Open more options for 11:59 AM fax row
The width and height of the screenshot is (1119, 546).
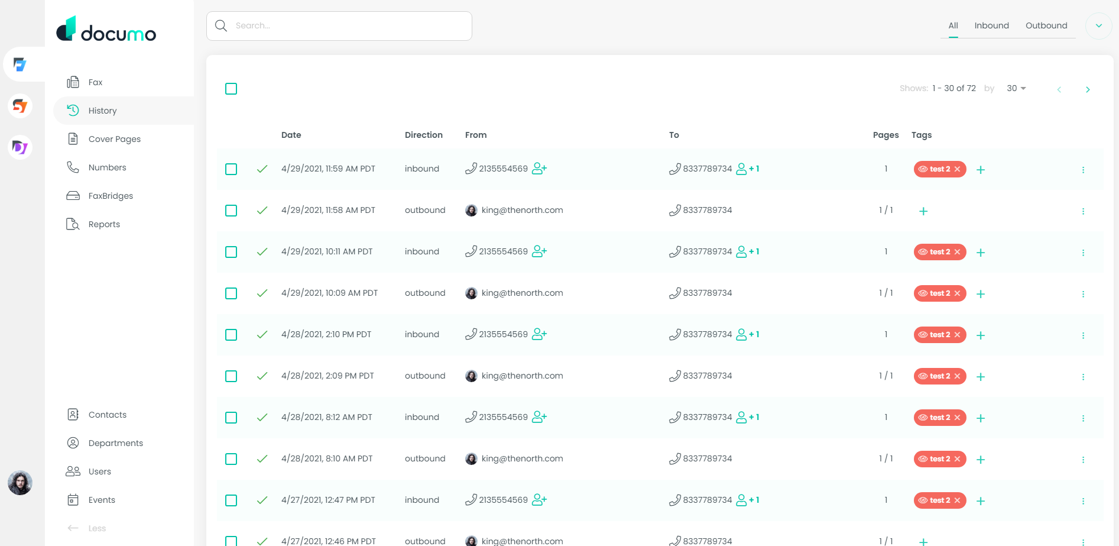coord(1083,170)
